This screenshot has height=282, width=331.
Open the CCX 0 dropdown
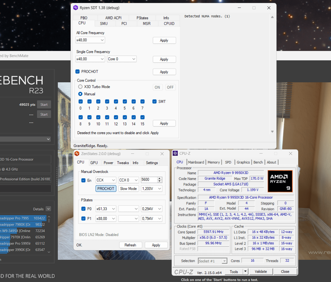(x=129, y=180)
